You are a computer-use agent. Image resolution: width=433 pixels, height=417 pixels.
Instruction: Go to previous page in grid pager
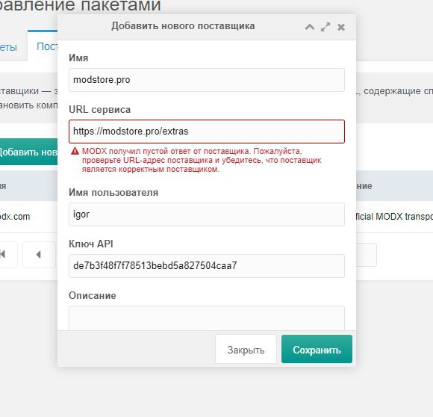(39, 255)
